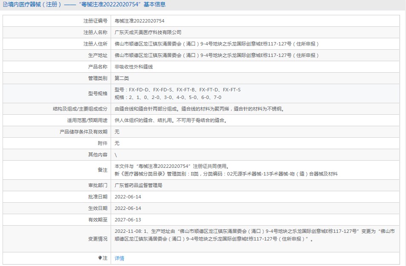Click the 注册人住所 address value
Screen dimensions: 406x266
[x=217, y=44]
